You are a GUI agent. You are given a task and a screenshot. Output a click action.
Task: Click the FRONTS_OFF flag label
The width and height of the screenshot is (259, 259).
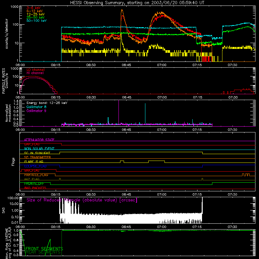click(34, 184)
